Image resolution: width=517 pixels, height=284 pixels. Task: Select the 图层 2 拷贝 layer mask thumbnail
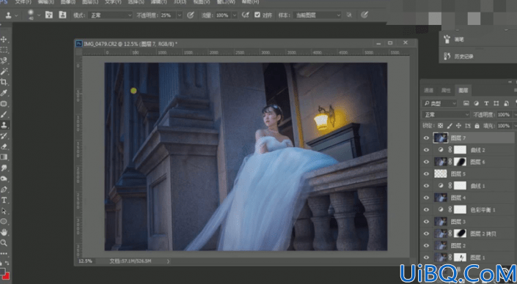tap(461, 233)
